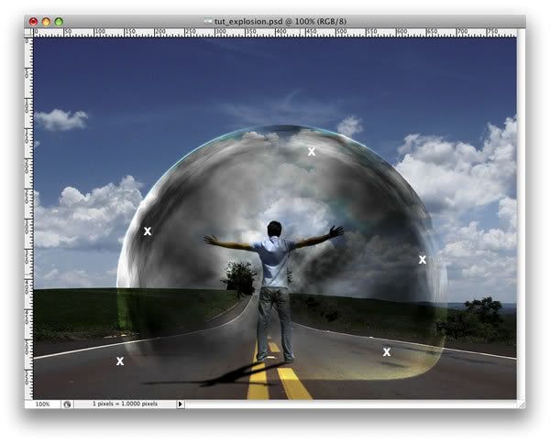Click the horizontal ruler at the 400 mark
Screen dimensions: 550x442
point(275,33)
